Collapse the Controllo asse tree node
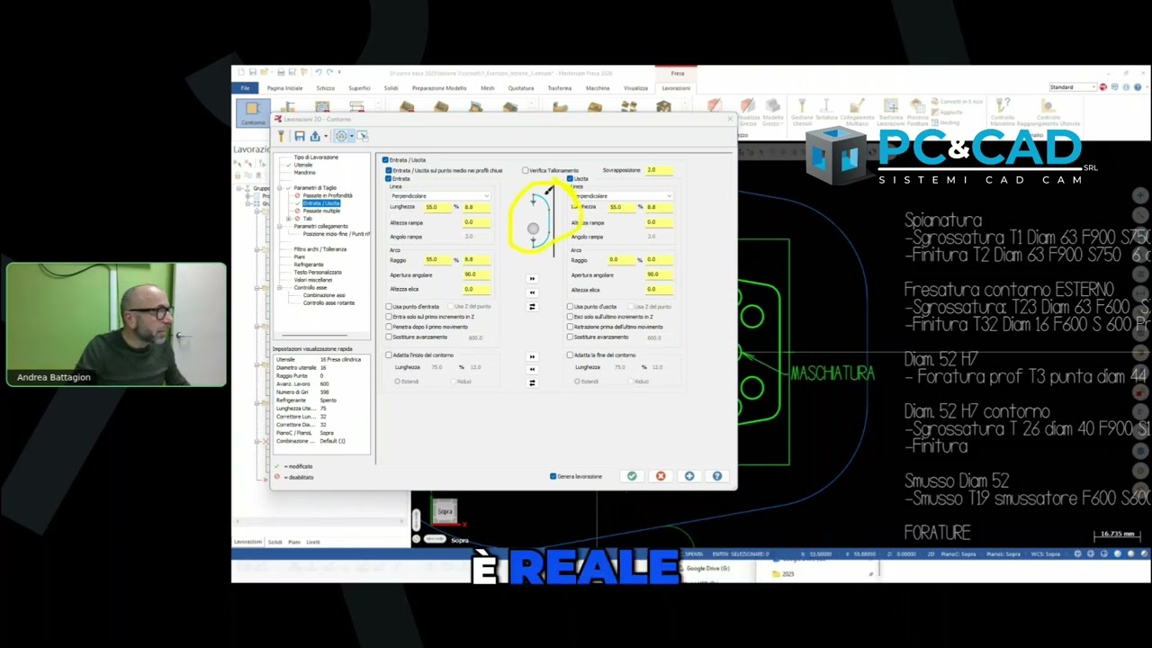The image size is (1152, 648). tap(280, 288)
